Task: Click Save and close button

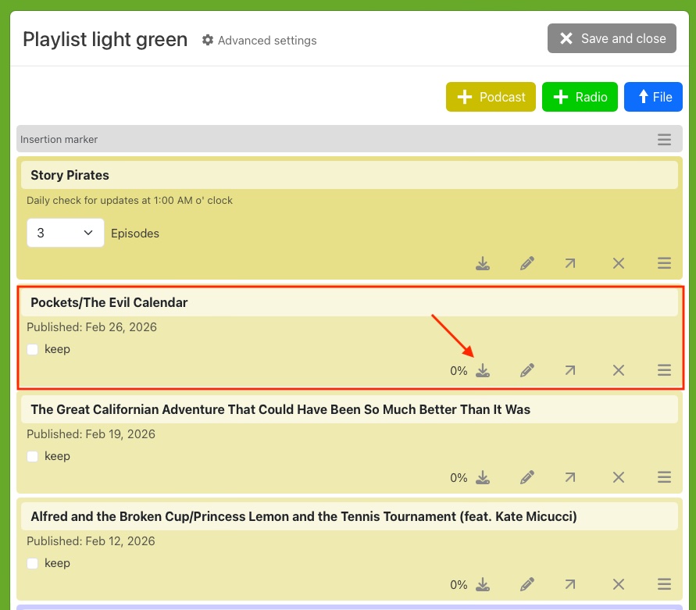Action: 612,38
